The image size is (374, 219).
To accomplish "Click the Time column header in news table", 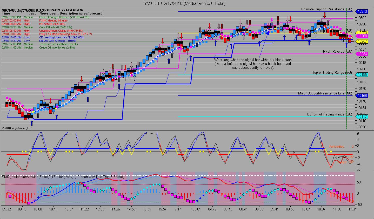I will tap(6, 13).
